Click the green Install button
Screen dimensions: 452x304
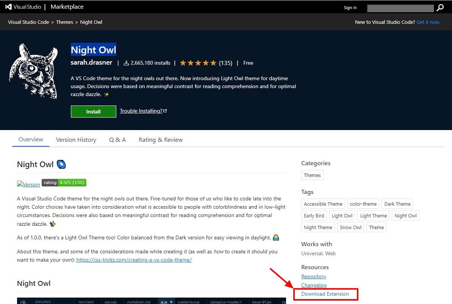(x=94, y=112)
